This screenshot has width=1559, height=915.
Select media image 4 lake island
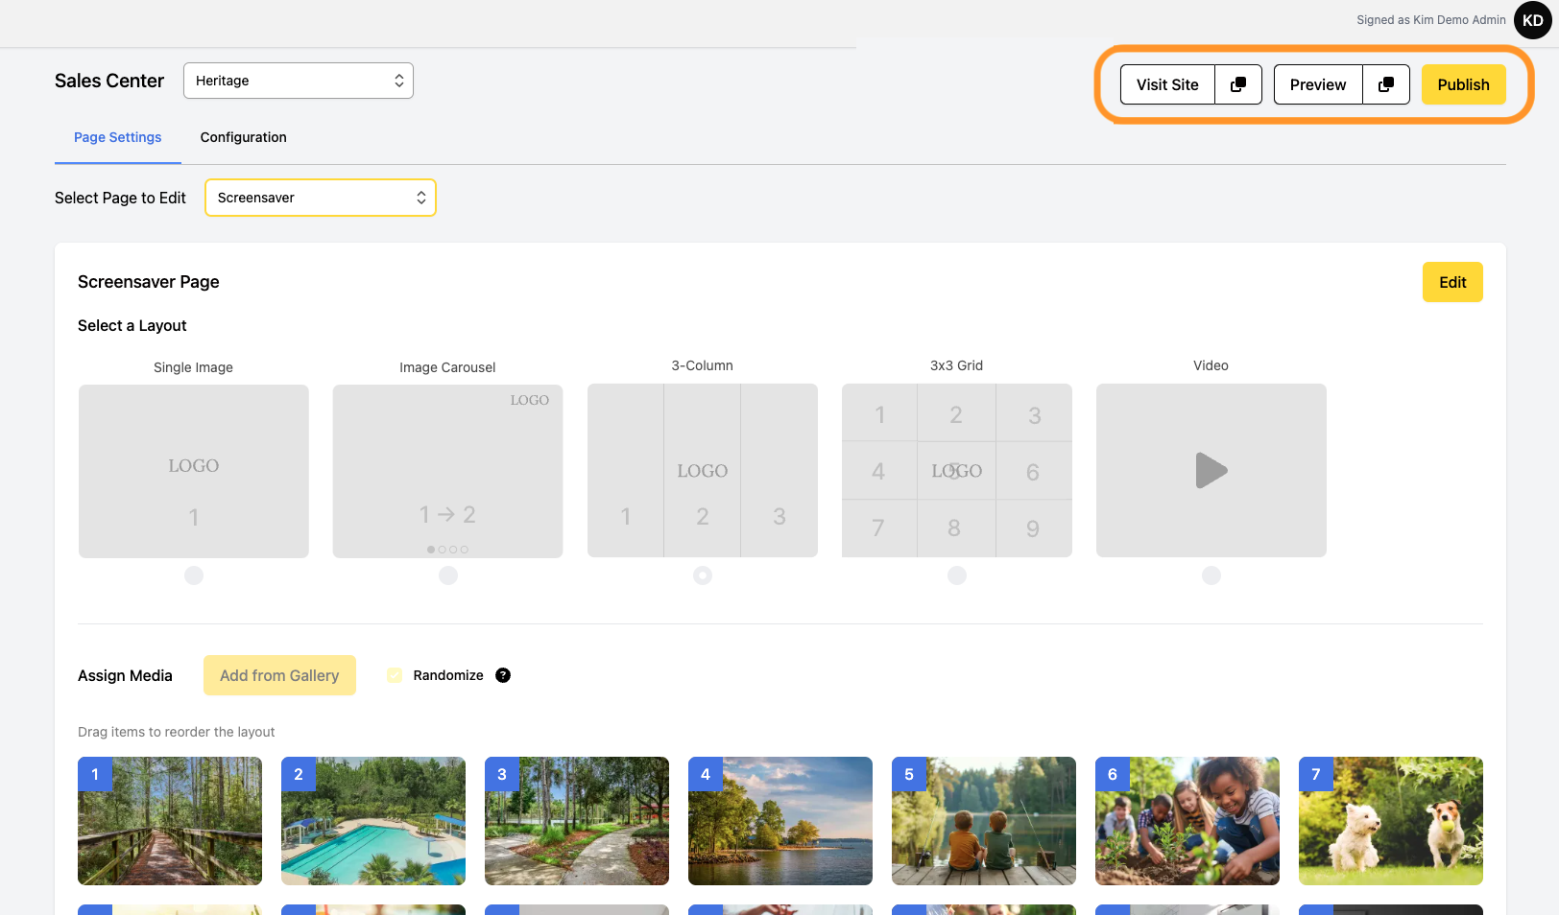pyautogui.click(x=780, y=821)
